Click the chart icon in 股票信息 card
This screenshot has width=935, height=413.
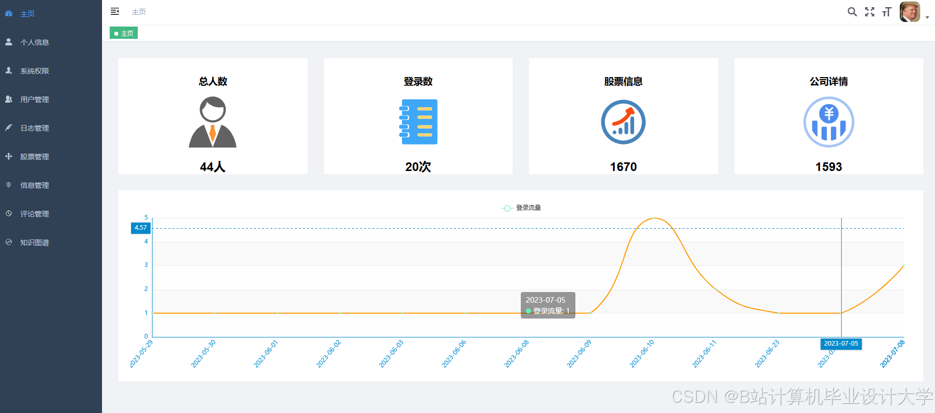point(623,122)
